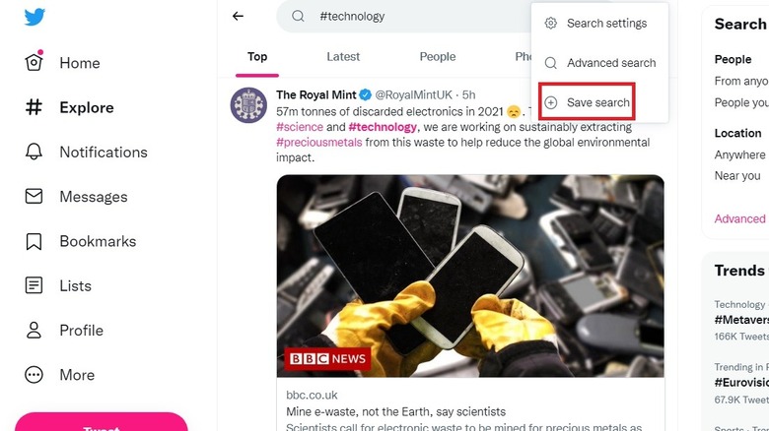Go to Home in sidebar
Screen dimensions: 769x431
[79, 63]
